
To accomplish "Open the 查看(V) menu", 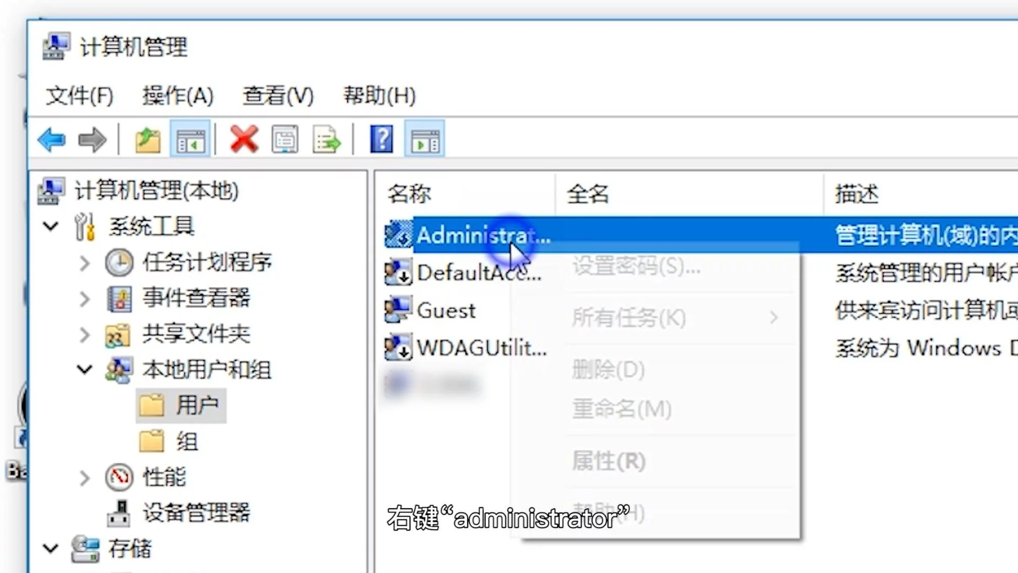I will [278, 95].
